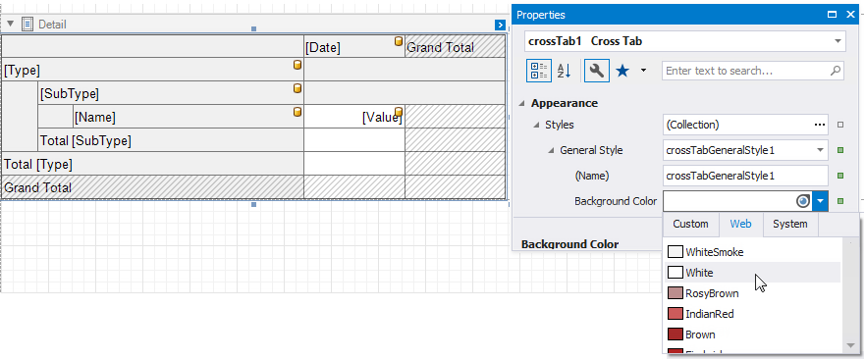Collapse the Appearance category
The height and width of the screenshot is (360, 865).
click(x=522, y=103)
